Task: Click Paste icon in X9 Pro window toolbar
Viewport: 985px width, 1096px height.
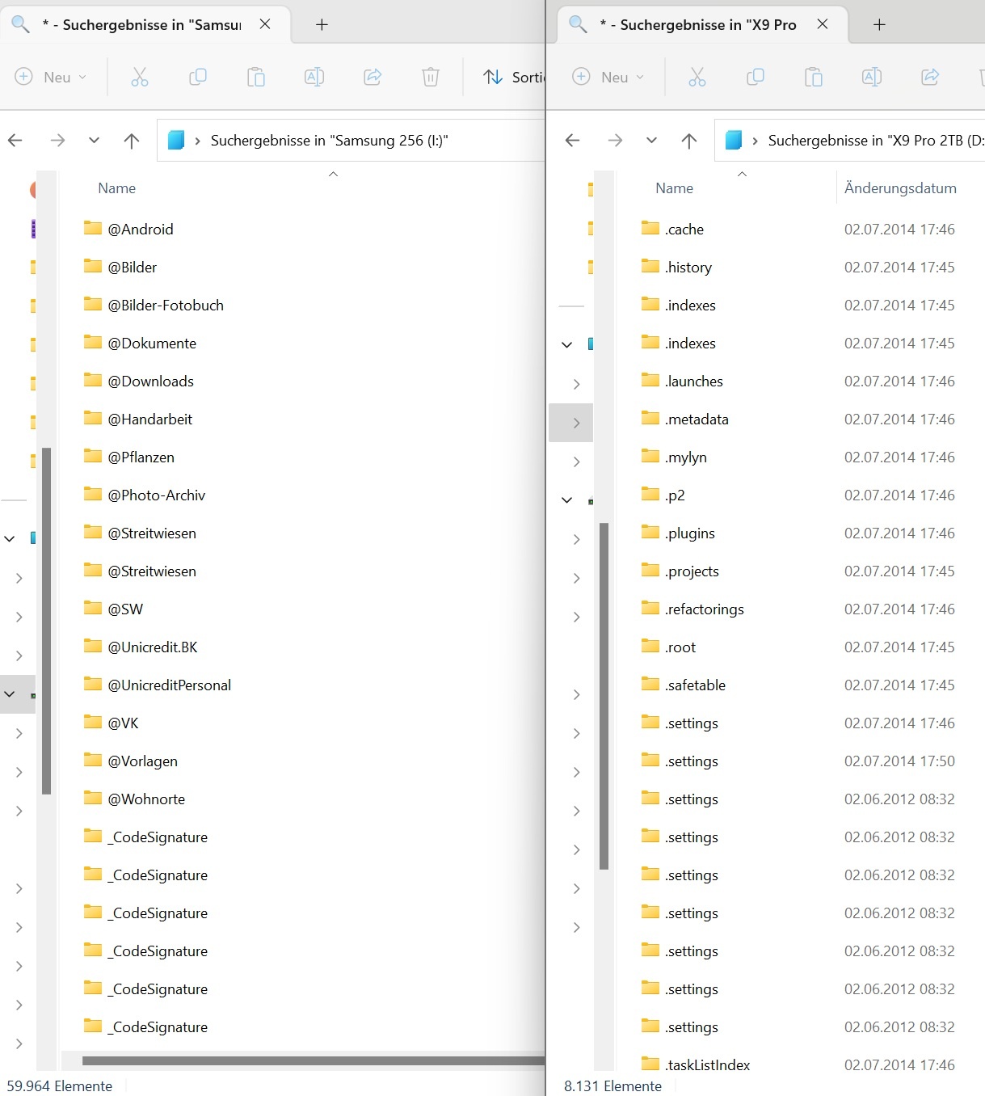Action: point(814,77)
